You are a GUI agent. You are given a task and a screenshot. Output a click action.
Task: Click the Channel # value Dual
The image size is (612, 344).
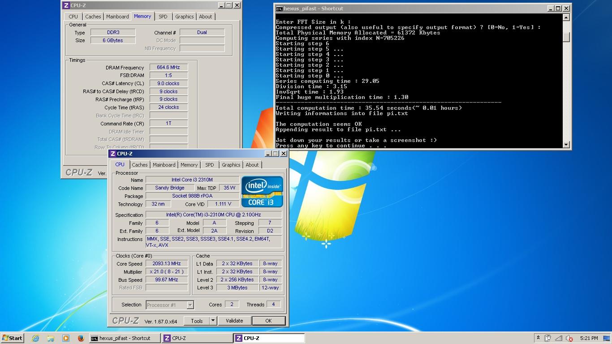click(x=202, y=32)
